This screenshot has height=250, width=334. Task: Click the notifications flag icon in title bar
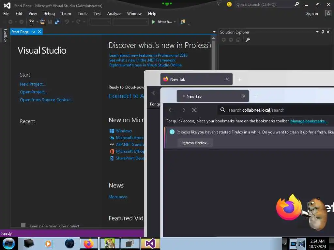[219, 4]
